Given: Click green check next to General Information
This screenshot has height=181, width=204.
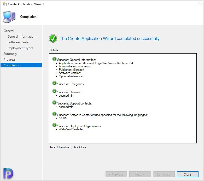Looking at the screenshot, I should (x=54, y=59).
